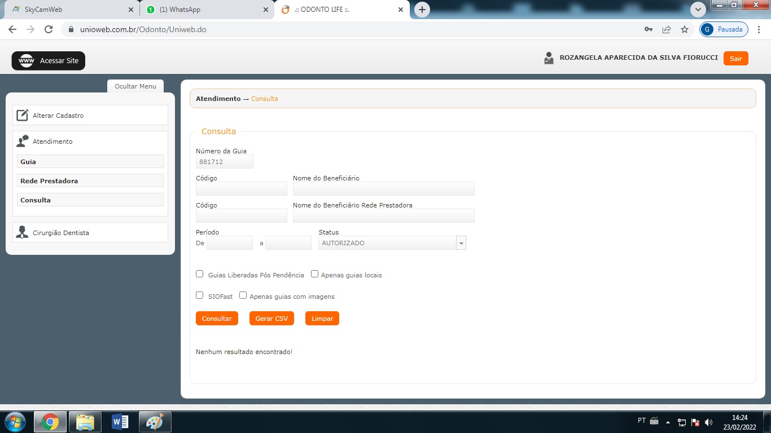Open the Chrome share page icon

point(667,29)
